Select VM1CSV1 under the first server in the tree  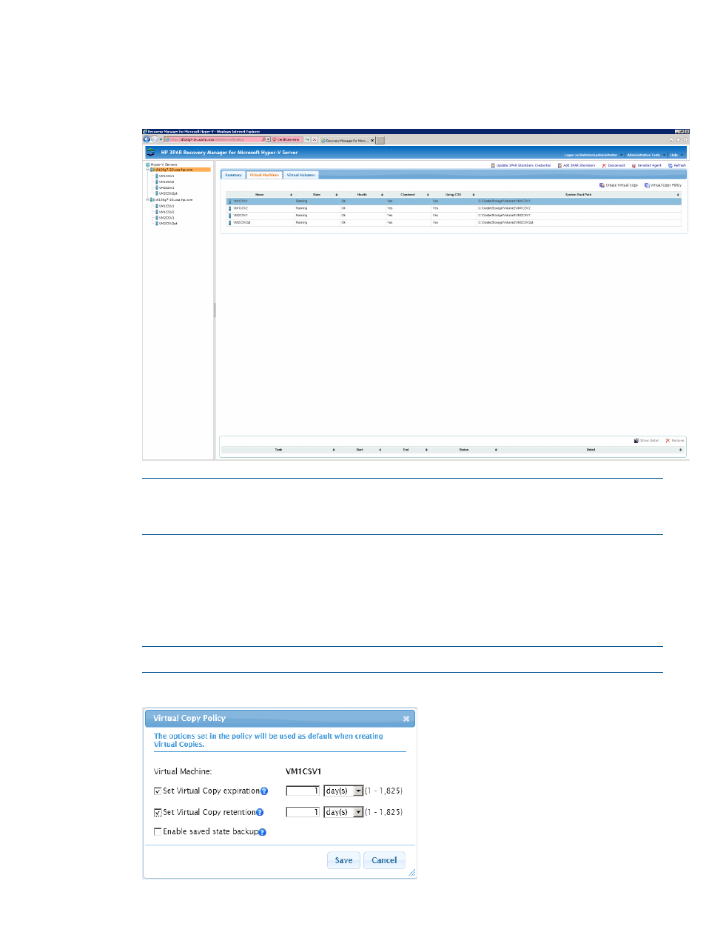[167, 176]
